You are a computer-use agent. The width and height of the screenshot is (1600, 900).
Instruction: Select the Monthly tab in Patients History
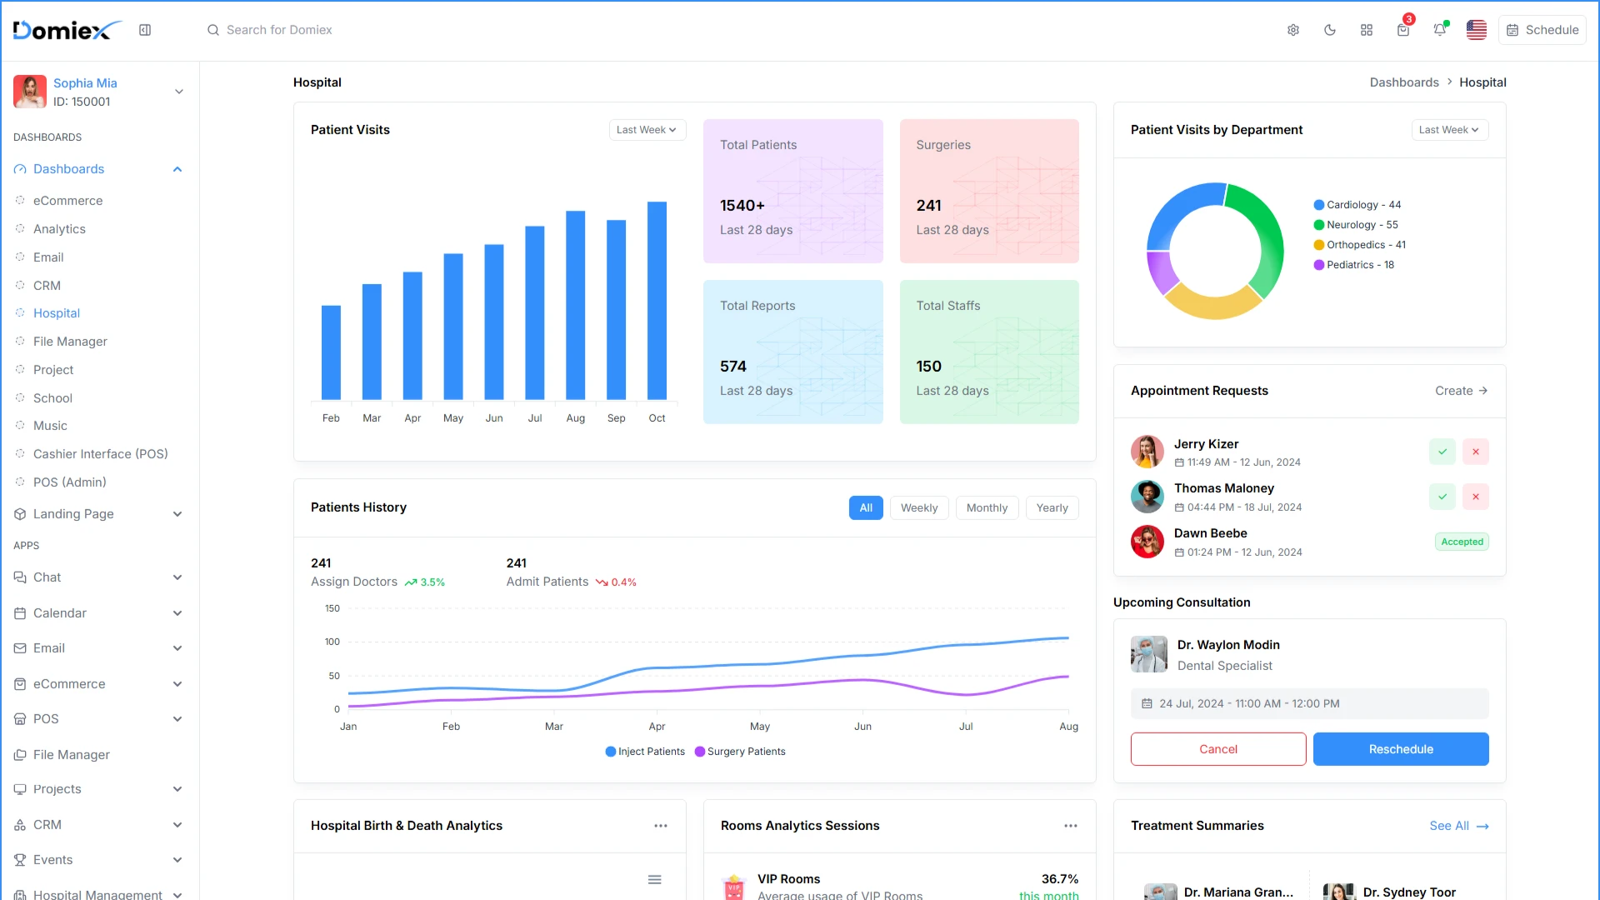987,508
